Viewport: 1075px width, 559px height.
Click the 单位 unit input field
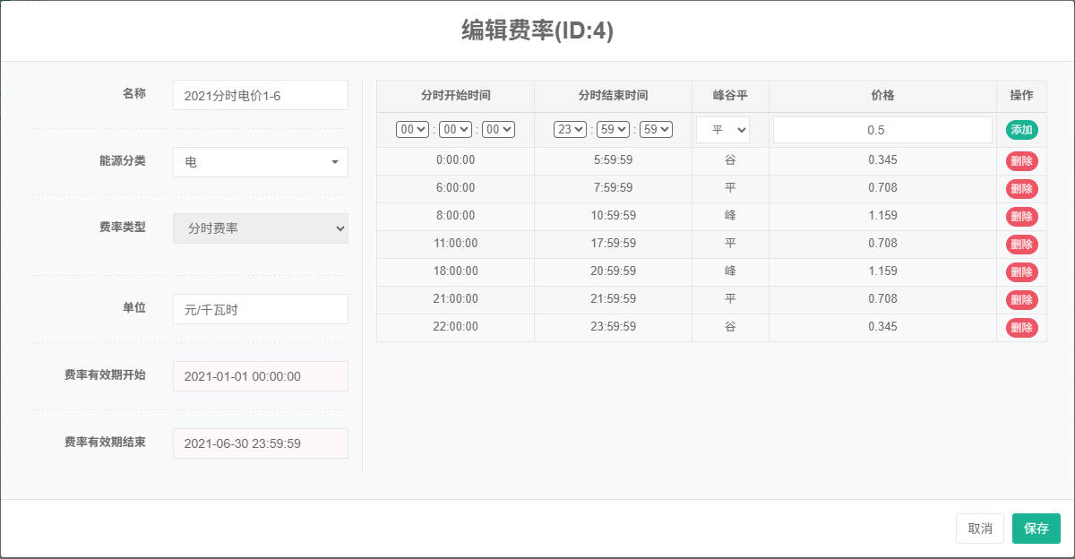point(260,309)
